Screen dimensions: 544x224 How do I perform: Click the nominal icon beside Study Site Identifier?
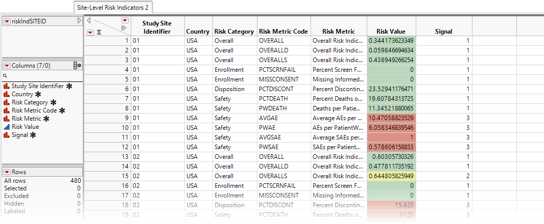coord(7,86)
